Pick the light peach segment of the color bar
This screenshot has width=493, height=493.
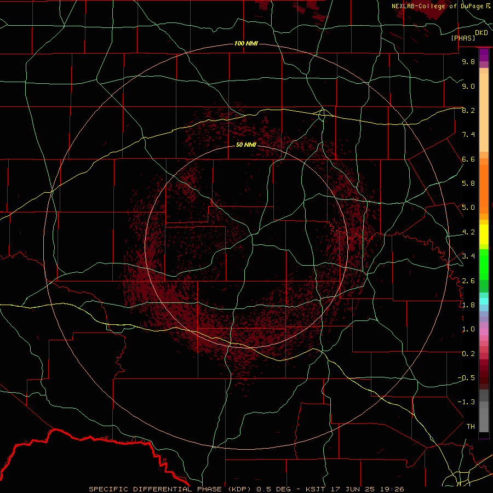[484, 112]
